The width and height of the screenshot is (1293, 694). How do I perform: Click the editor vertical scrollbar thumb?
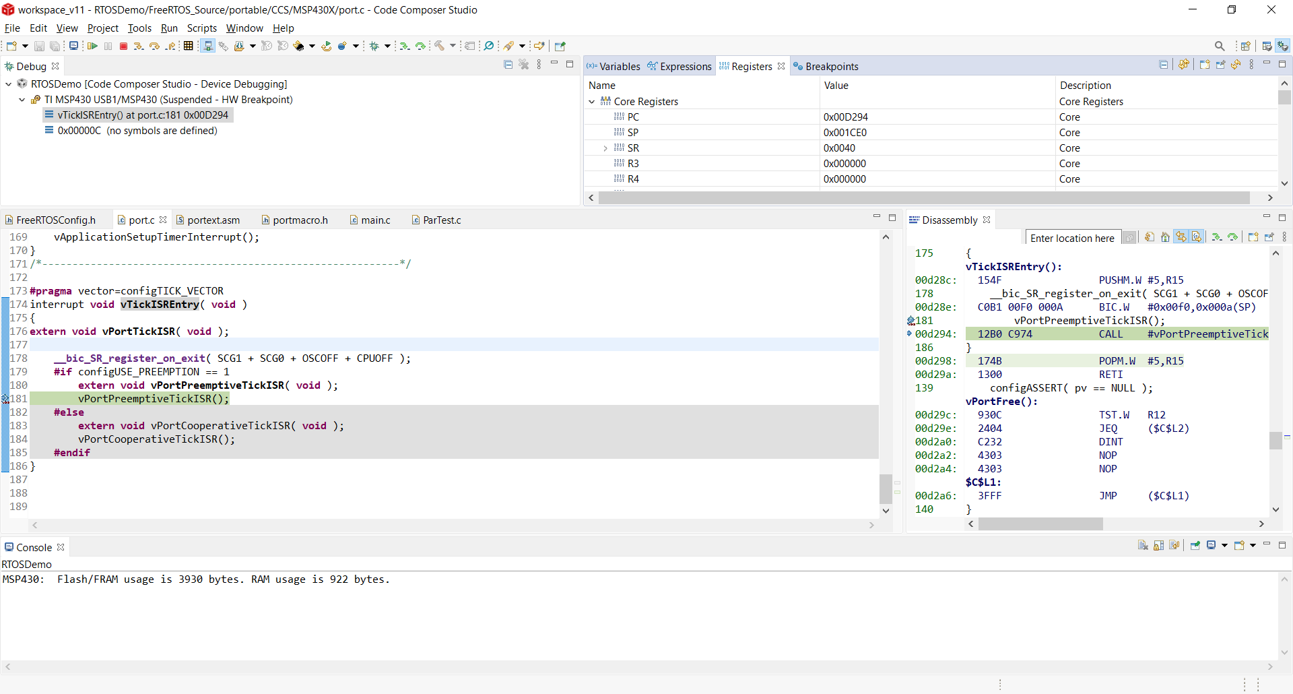tap(886, 489)
